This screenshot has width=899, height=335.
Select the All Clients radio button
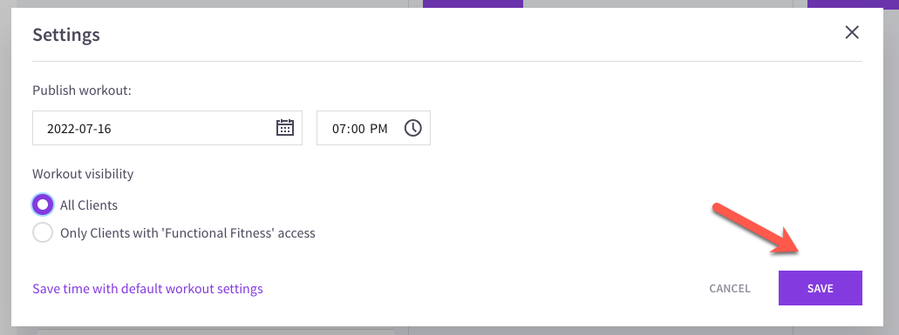(x=43, y=204)
